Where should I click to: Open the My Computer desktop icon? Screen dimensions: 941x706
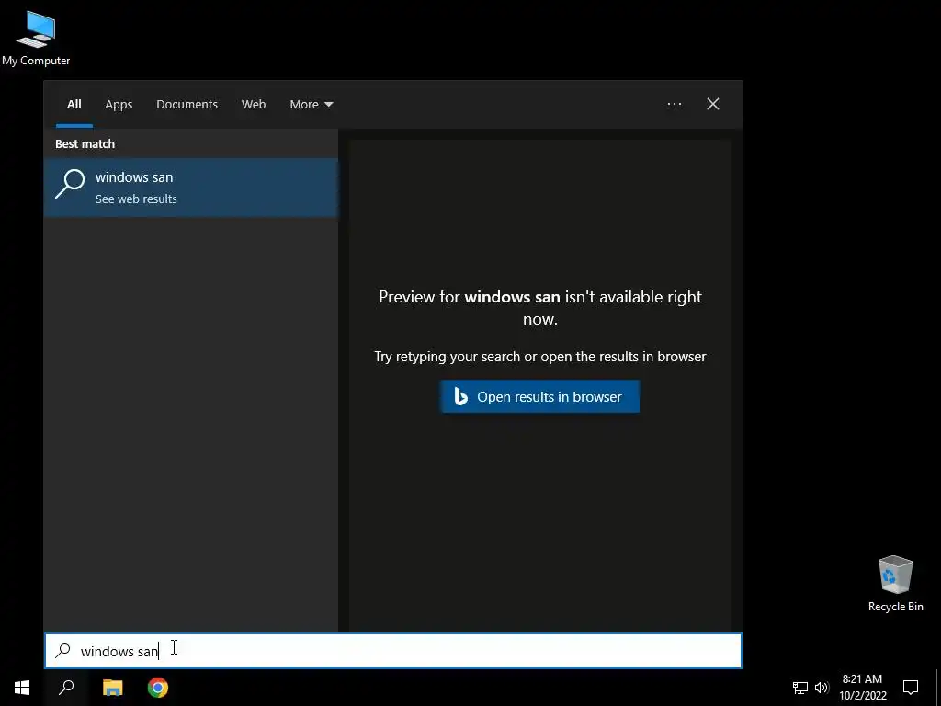36,39
